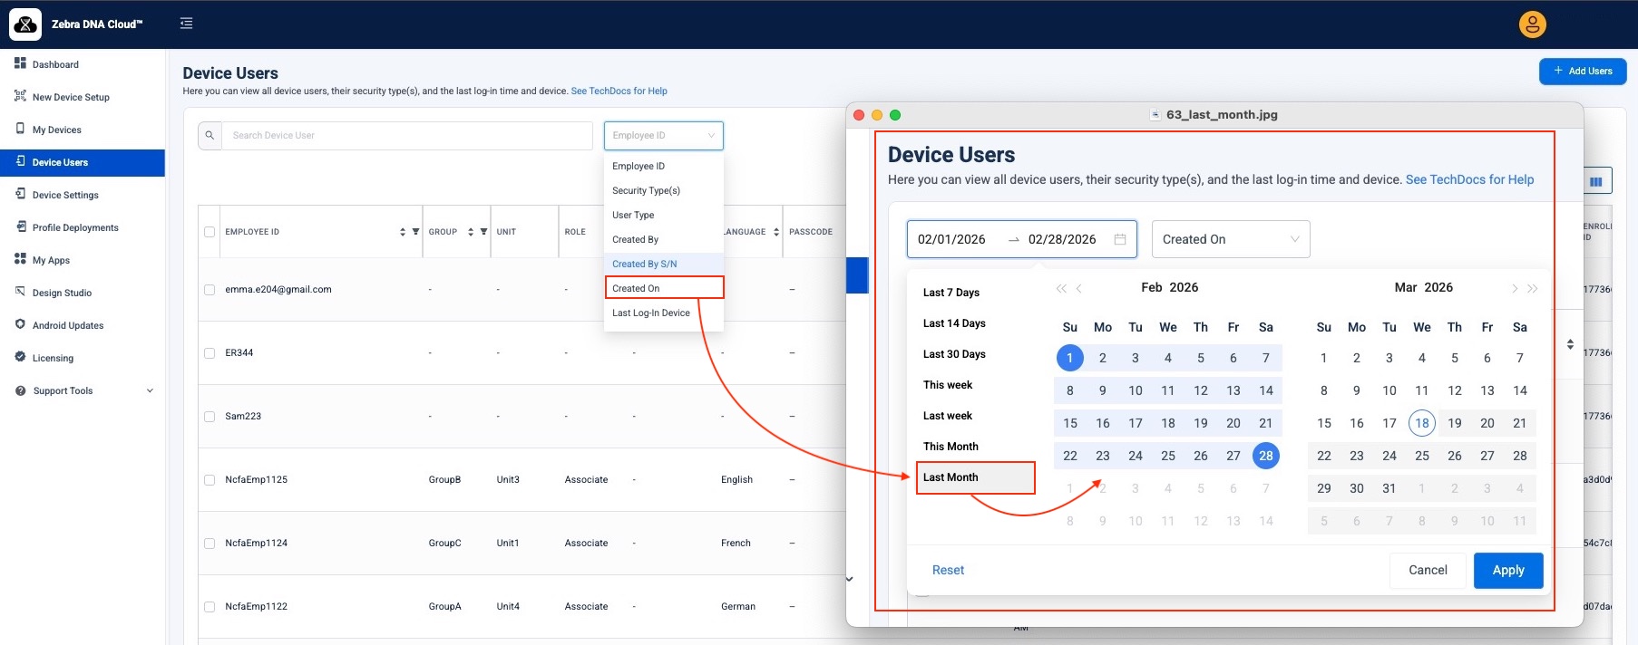Go to next month in calendar
The width and height of the screenshot is (1638, 645).
coord(1514,288)
